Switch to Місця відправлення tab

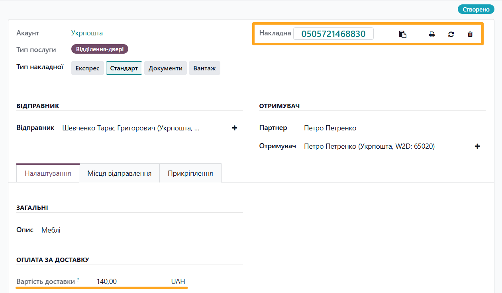[120, 173]
